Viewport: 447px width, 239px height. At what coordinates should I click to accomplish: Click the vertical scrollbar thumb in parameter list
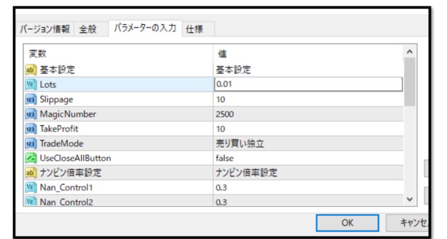pos(409,82)
